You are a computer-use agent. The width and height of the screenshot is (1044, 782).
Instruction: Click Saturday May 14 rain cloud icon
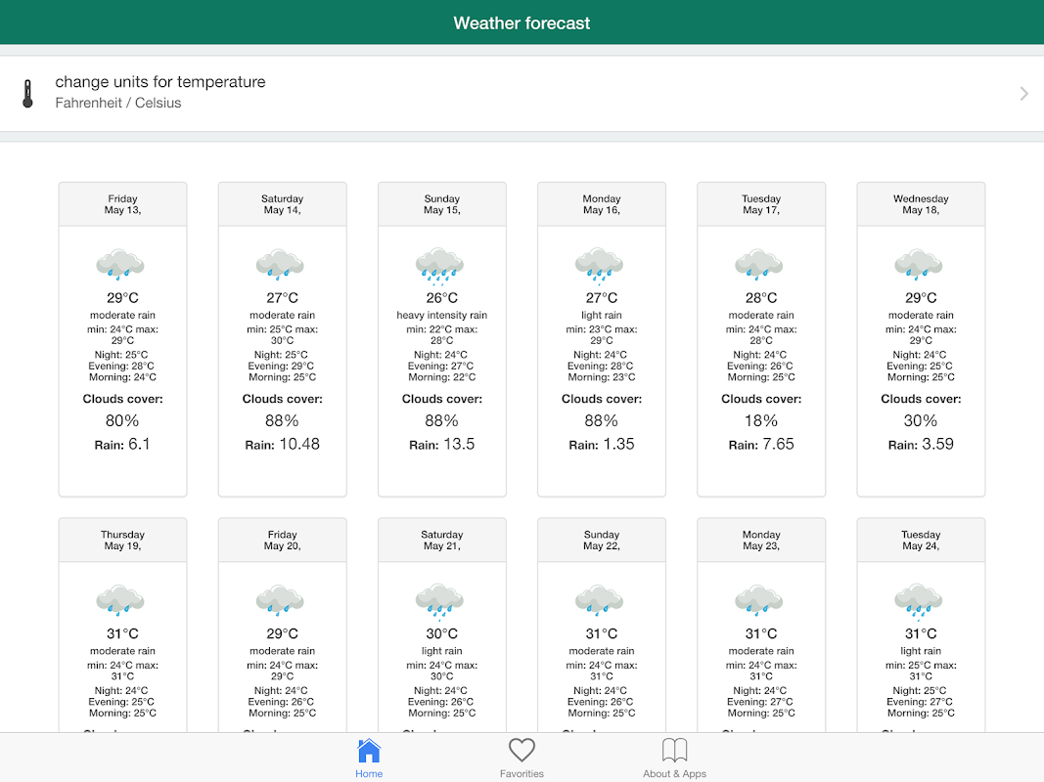pyautogui.click(x=280, y=264)
